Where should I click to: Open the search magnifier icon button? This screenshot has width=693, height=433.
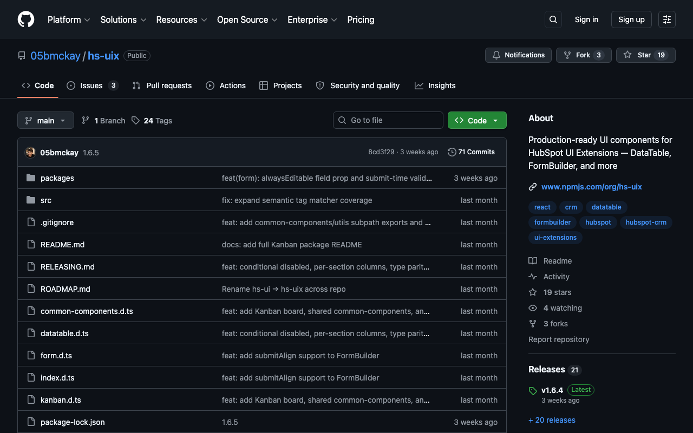coord(553,19)
